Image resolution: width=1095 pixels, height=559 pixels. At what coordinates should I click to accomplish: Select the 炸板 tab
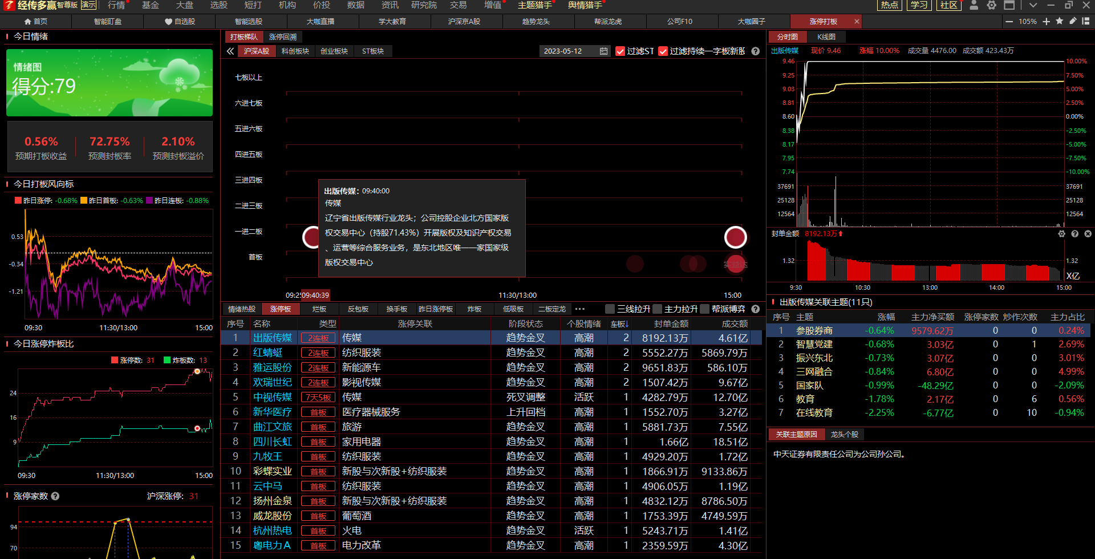[474, 309]
